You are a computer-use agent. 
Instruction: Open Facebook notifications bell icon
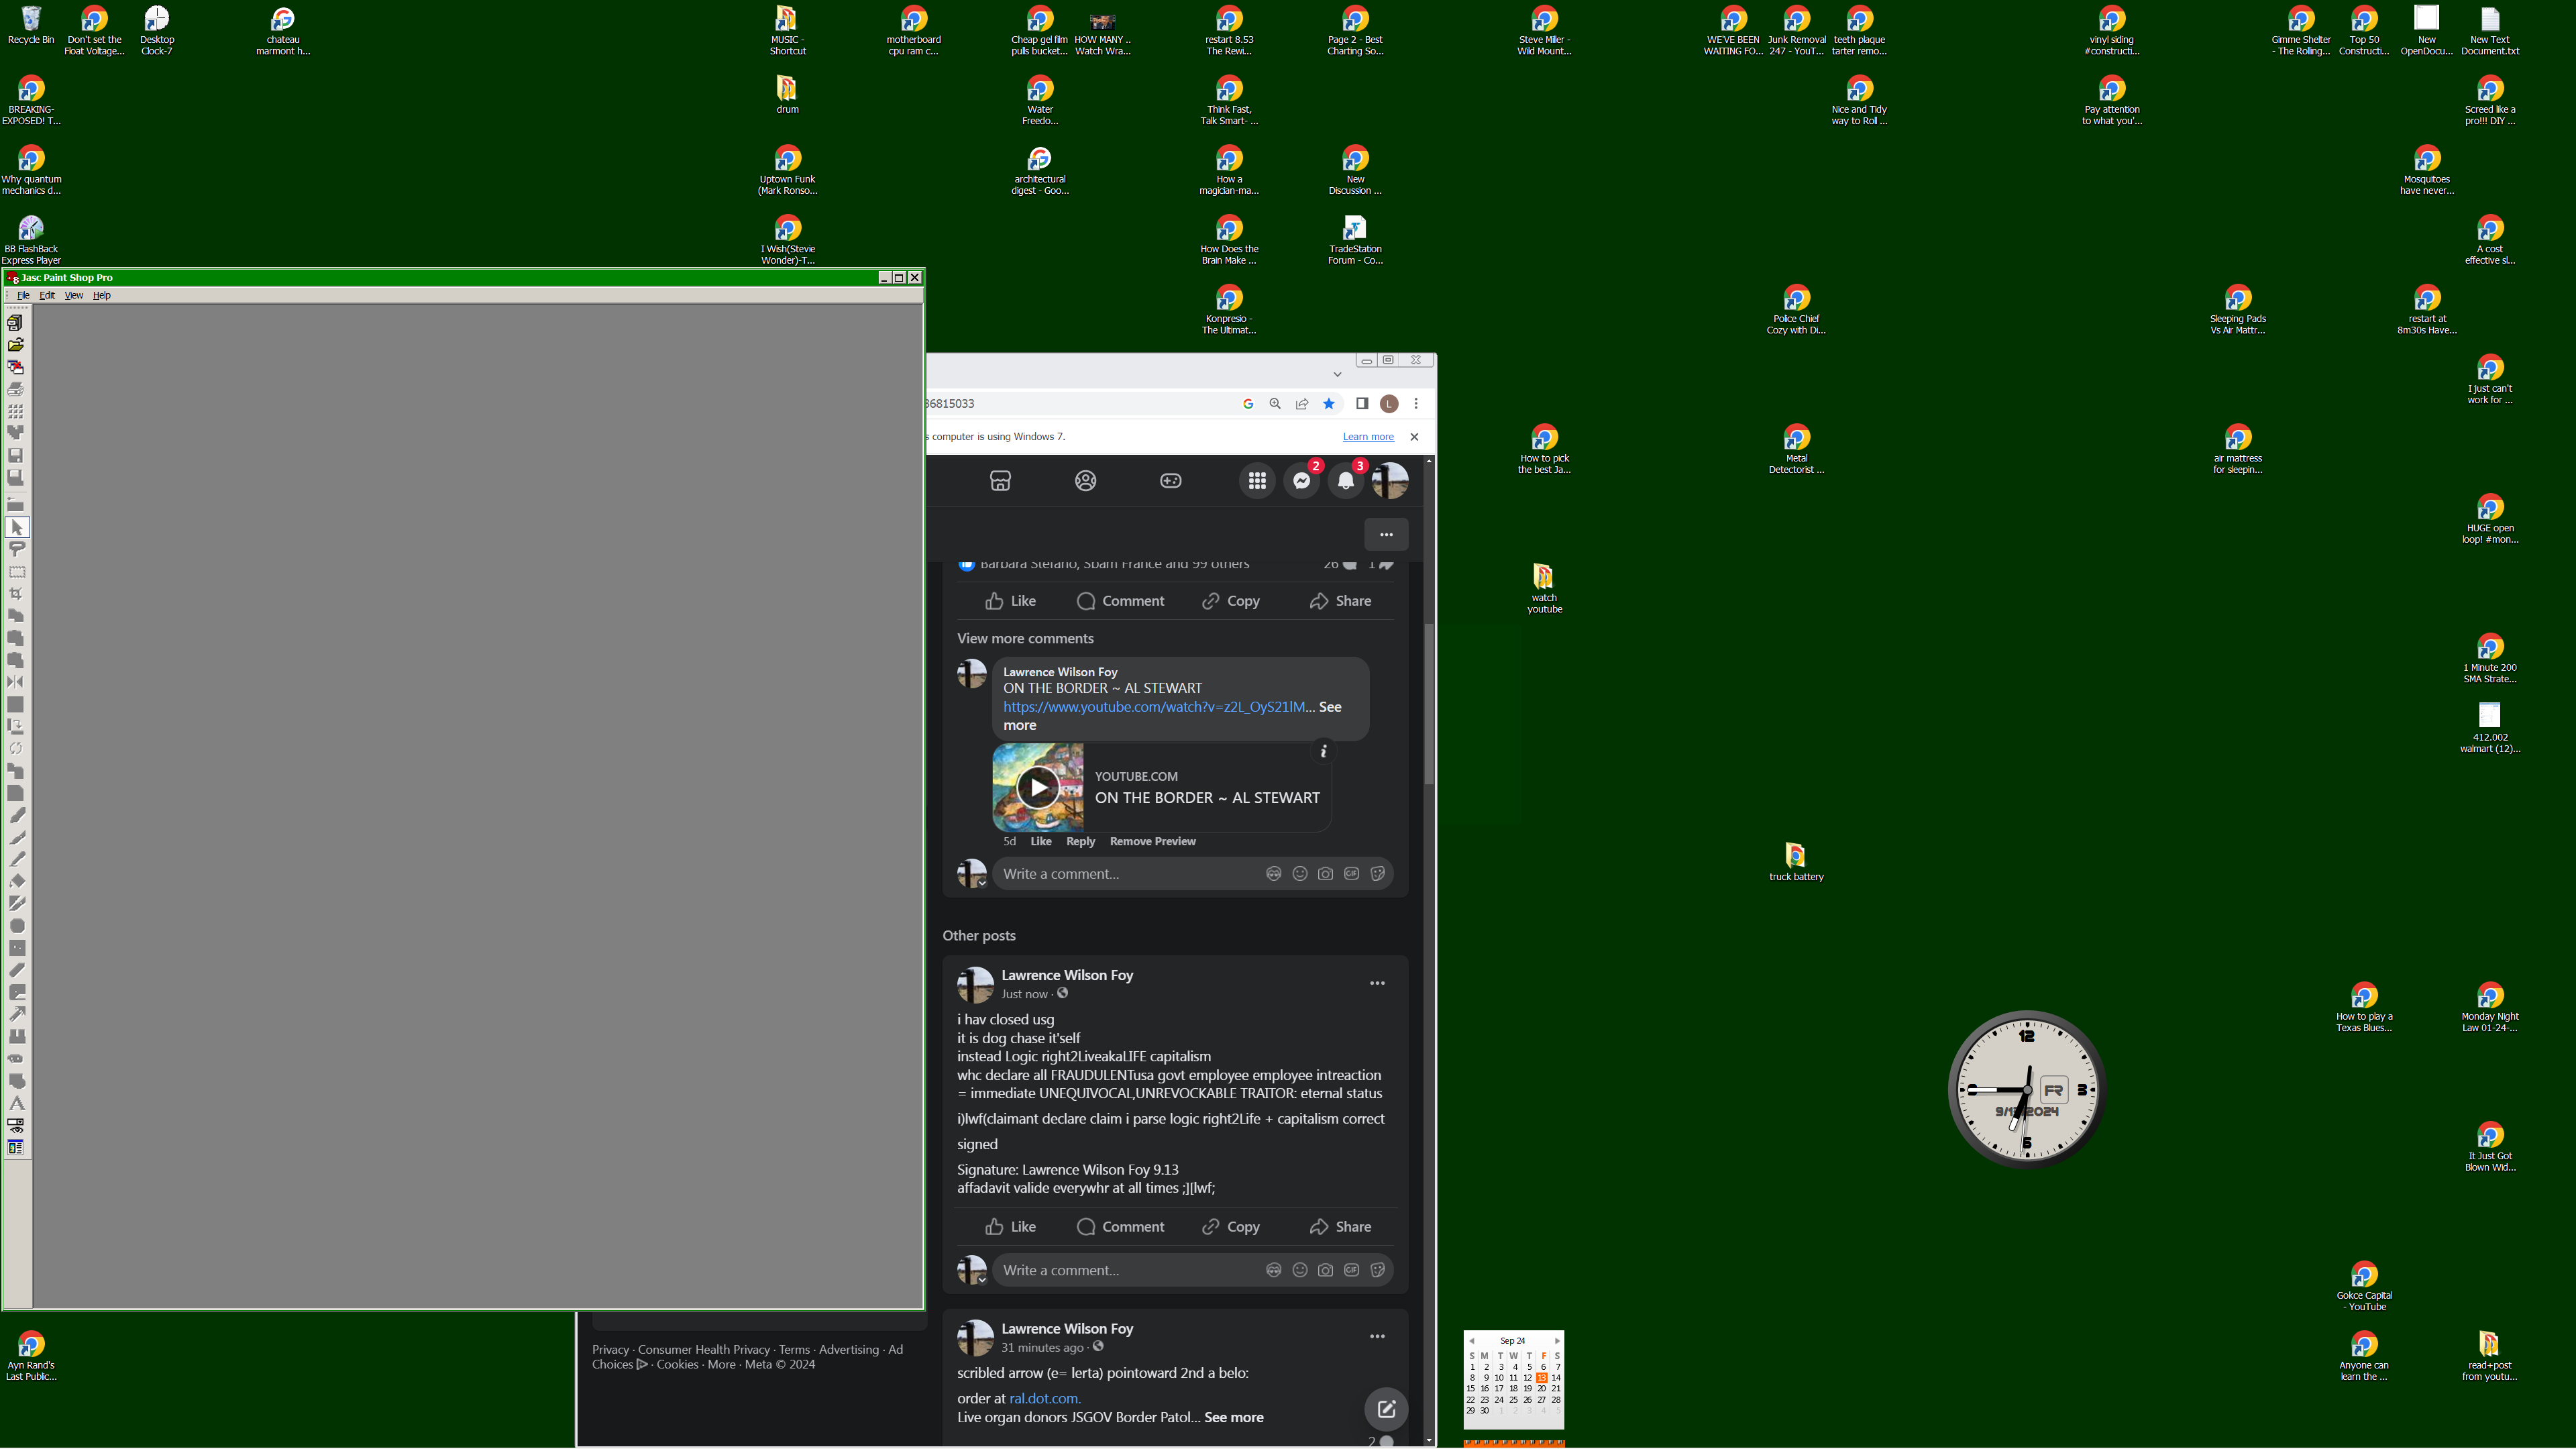1346,481
